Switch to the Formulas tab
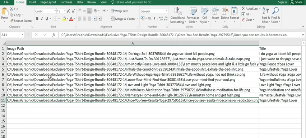This screenshot has width=306, height=138. click(66, 2)
